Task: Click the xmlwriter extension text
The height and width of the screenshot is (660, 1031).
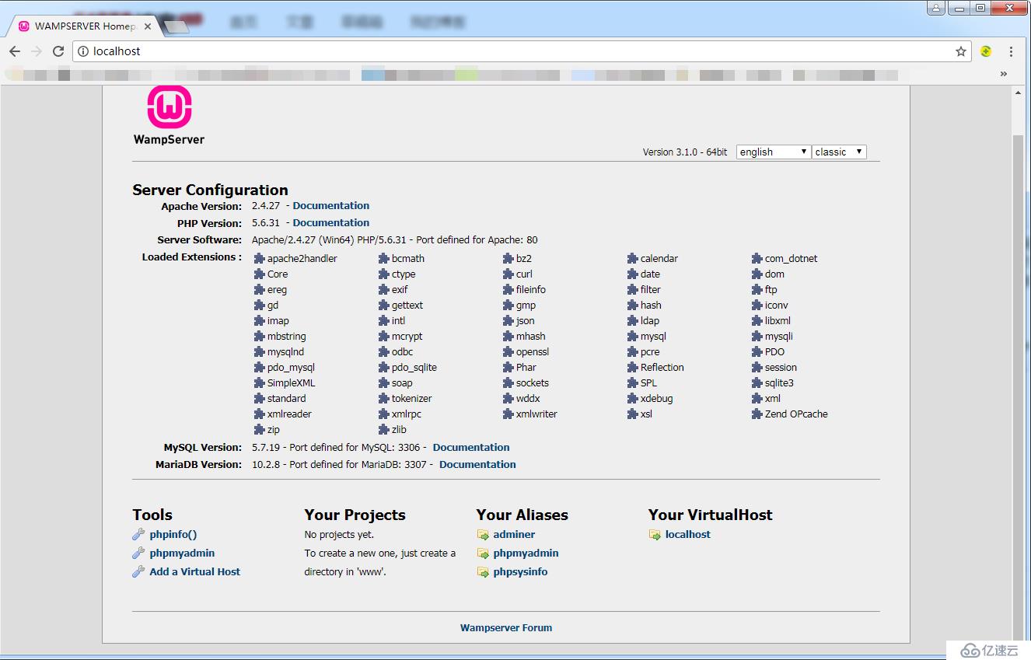Action: pyautogui.click(x=536, y=414)
